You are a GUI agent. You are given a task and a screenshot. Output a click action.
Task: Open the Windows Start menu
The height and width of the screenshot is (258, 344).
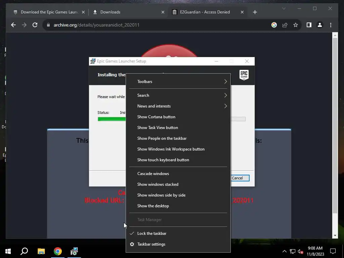(8, 251)
